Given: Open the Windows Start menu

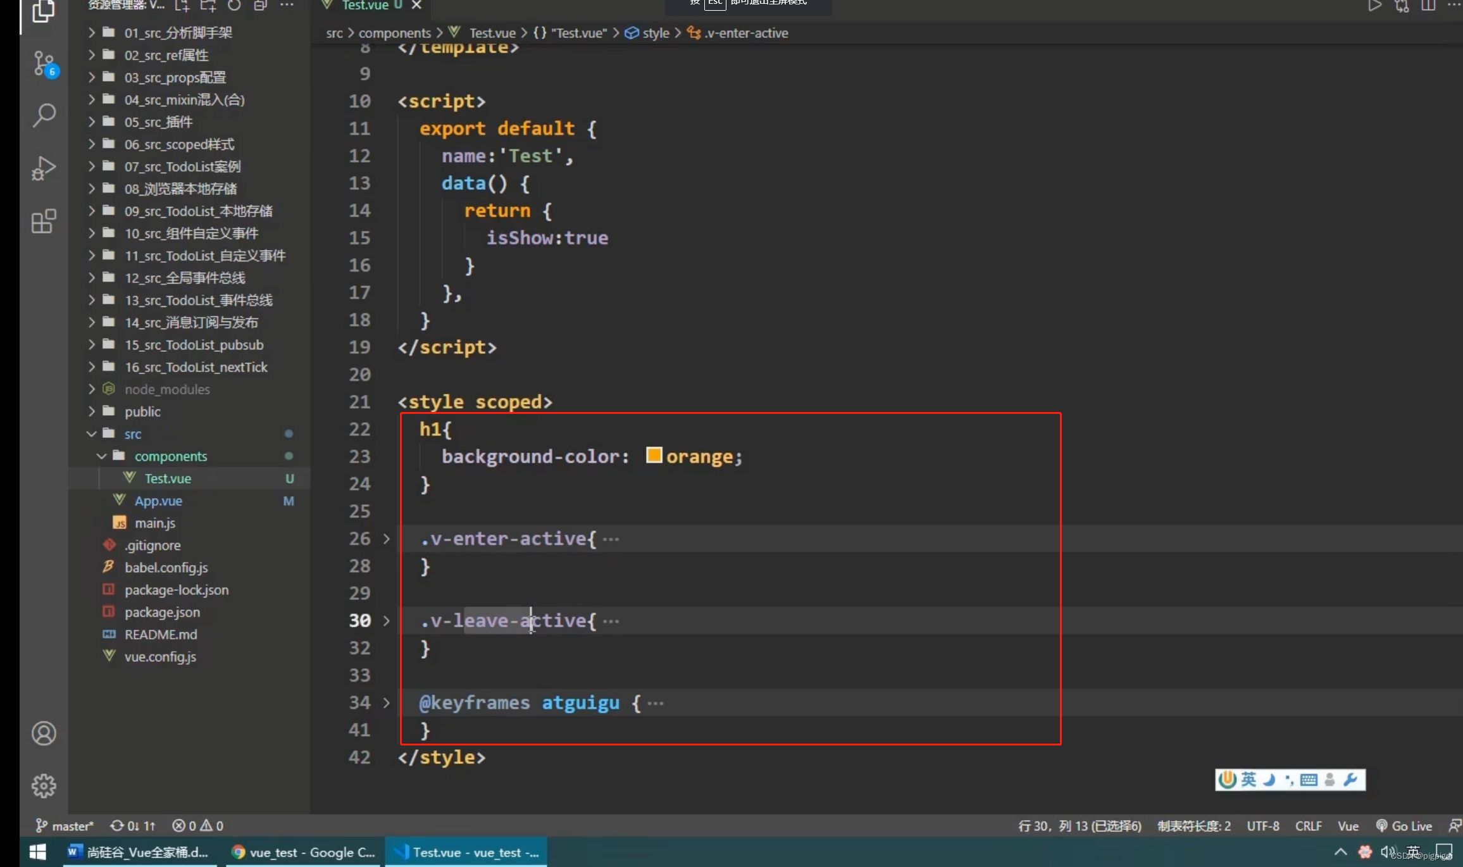Looking at the screenshot, I should pos(37,852).
